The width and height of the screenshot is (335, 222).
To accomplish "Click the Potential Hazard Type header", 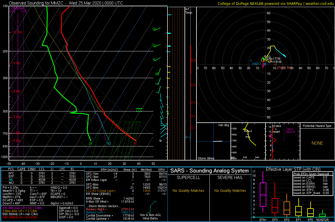I will pyautogui.click(x=317, y=126).
